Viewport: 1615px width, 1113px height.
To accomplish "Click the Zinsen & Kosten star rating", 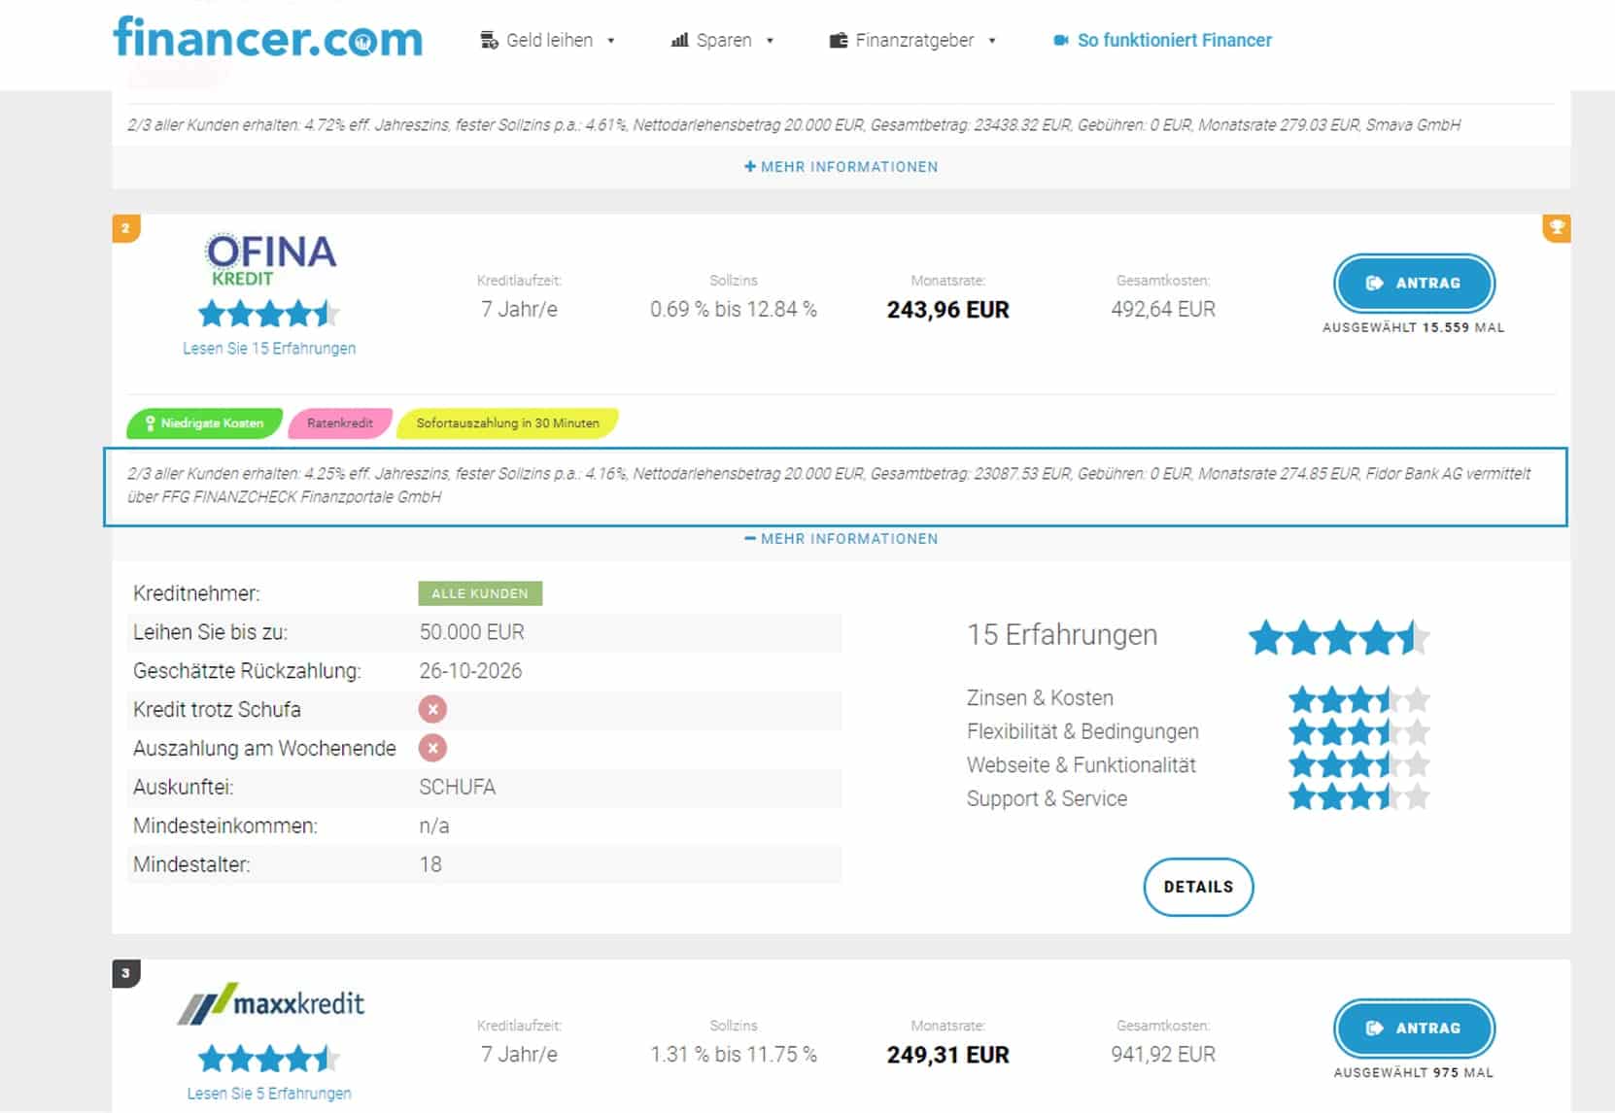I will tap(1358, 698).
